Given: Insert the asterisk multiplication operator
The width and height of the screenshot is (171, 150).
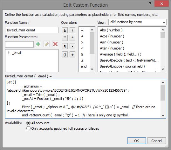Looking at the screenshot, I should [72, 38].
